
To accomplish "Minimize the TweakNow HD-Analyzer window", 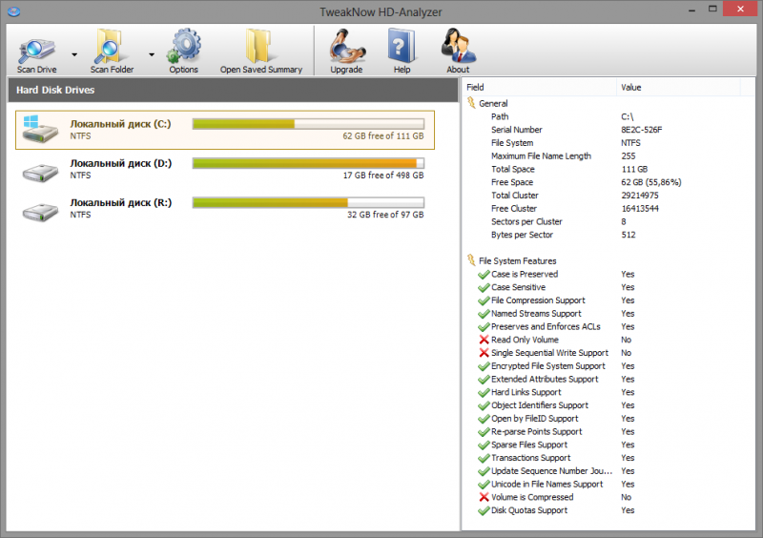I will click(x=691, y=10).
